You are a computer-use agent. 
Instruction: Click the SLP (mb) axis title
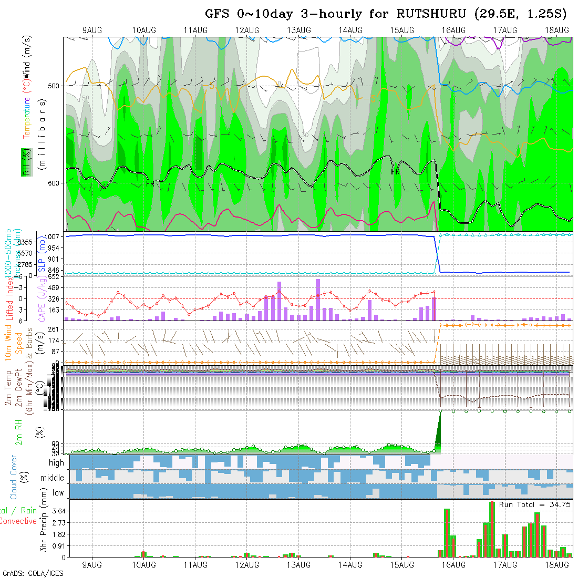coord(42,253)
